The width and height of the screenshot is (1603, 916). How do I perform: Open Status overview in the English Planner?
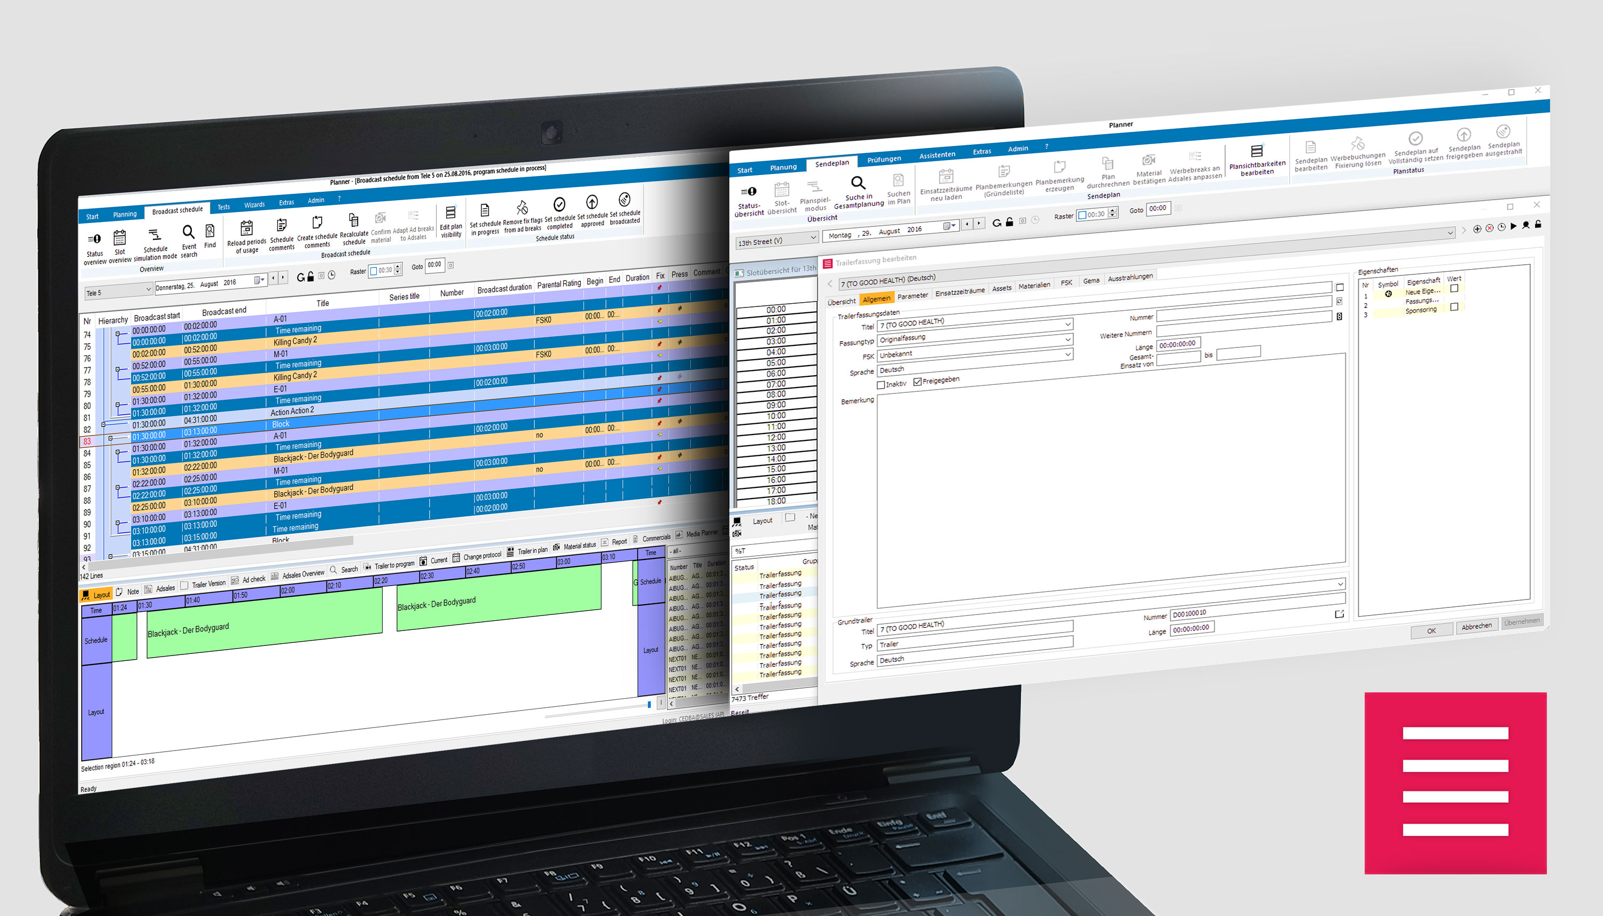95,249
